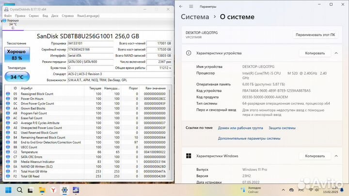Click the Атрибут column header
This screenshot has height=196, width=349.
(x=52, y=88)
